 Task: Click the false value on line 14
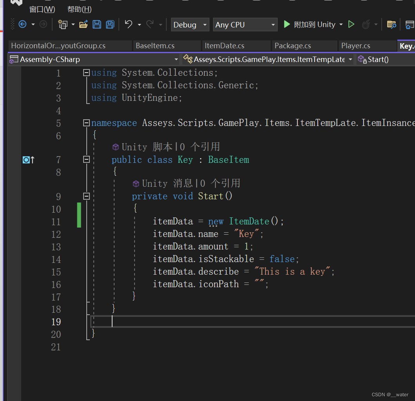click(x=282, y=259)
